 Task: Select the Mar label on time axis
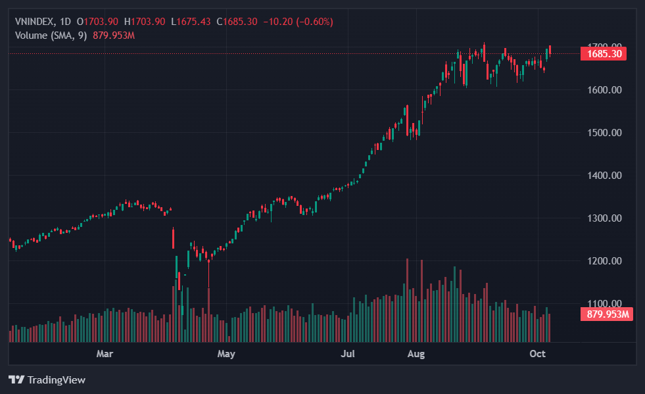105,354
